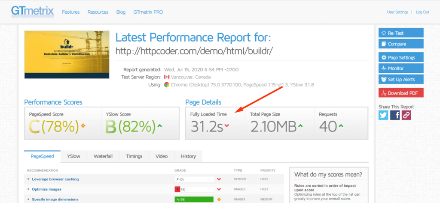Click the Monitor button
Image resolution: width=440 pixels, height=203 pixels.
(401, 68)
